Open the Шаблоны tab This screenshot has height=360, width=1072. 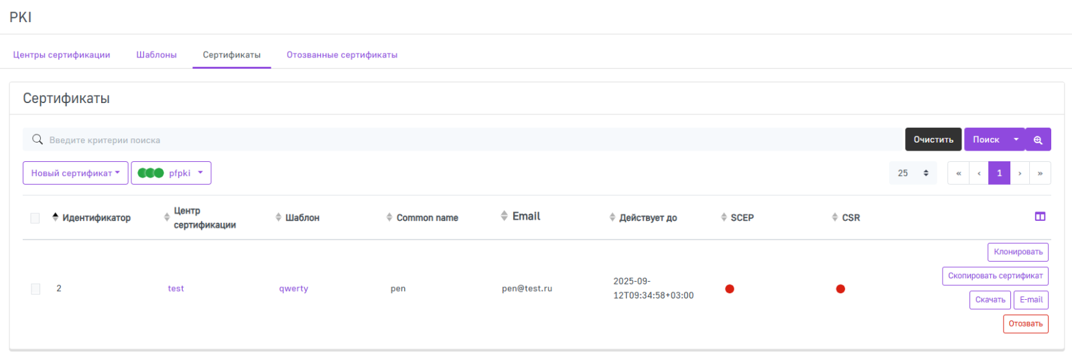156,55
